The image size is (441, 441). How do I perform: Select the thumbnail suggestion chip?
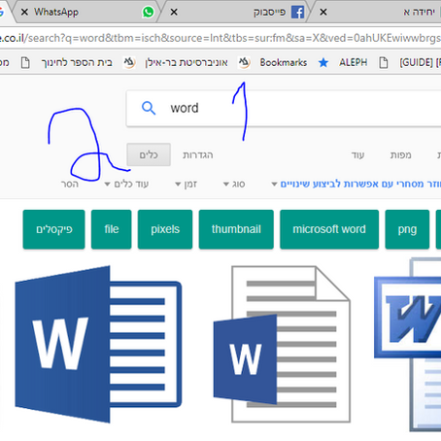tap(236, 229)
